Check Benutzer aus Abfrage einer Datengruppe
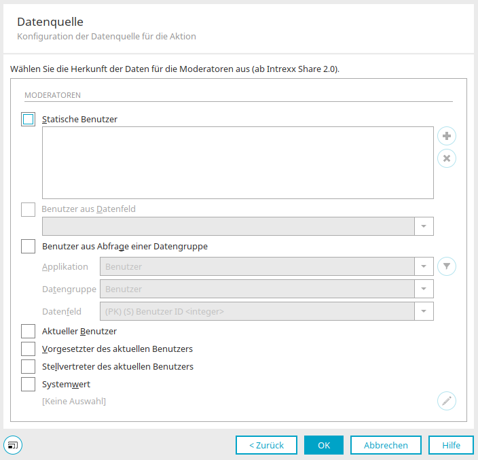Image resolution: width=478 pixels, height=460 pixels. (x=28, y=246)
